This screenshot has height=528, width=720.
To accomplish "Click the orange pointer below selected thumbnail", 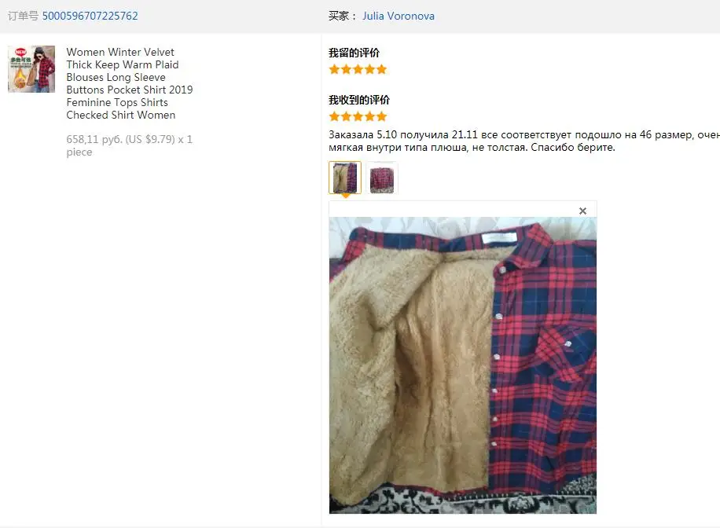I will coord(345,196).
